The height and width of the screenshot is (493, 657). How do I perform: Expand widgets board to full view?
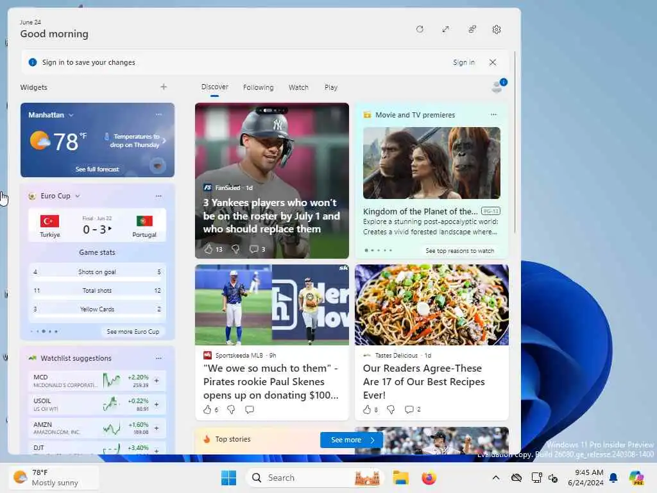tap(446, 30)
